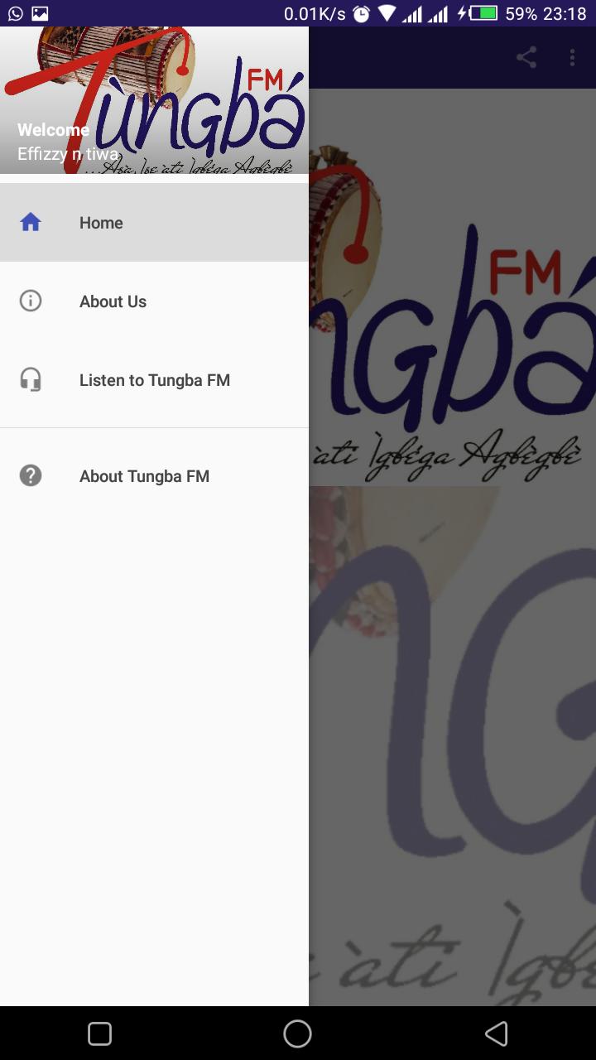Tap the headphones icon for Tungba FM
This screenshot has width=596, height=1060.
31,380
